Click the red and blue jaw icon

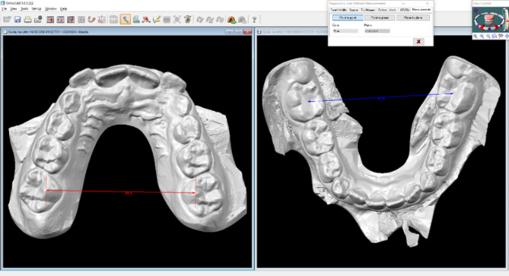(x=146, y=20)
